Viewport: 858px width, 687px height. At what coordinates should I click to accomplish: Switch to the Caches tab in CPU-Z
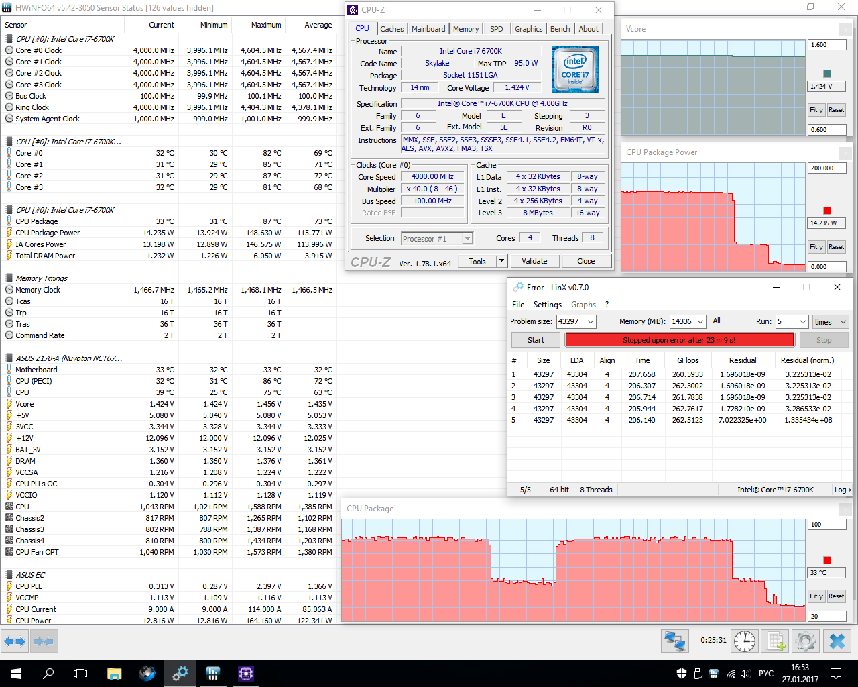coord(392,29)
